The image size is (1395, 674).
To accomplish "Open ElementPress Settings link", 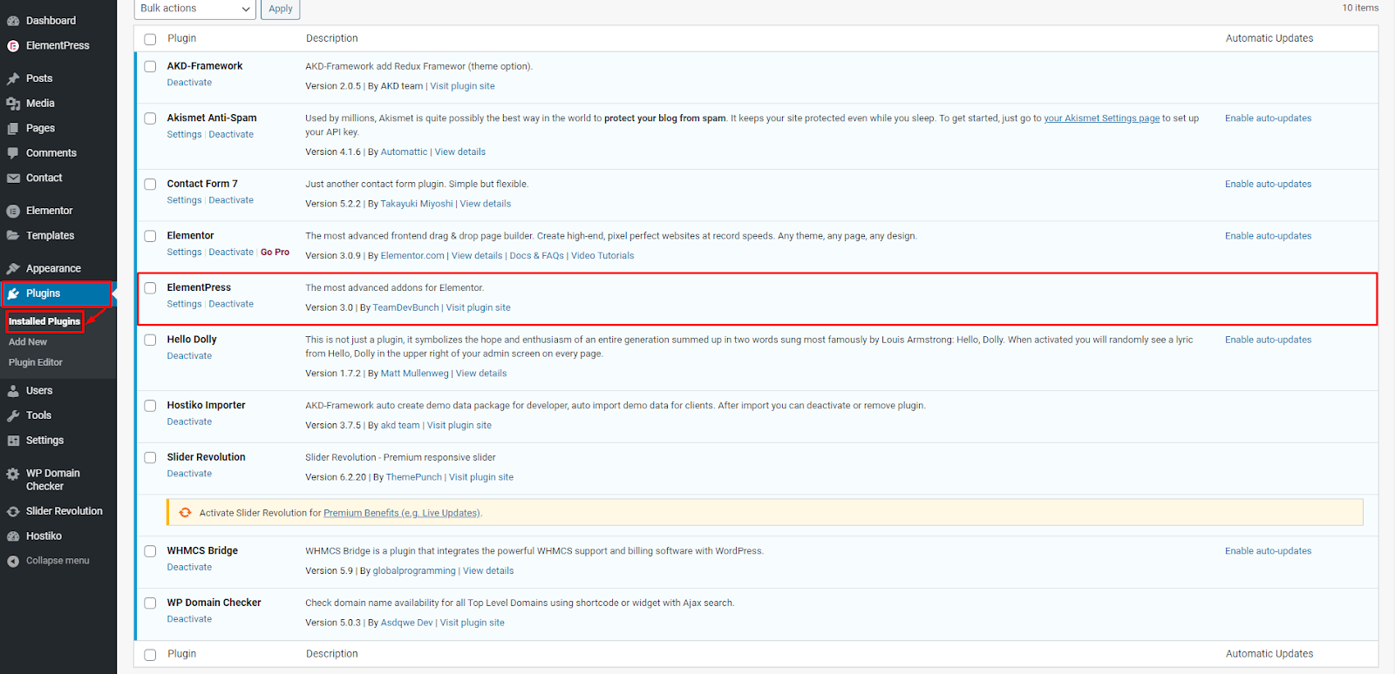I will [184, 304].
